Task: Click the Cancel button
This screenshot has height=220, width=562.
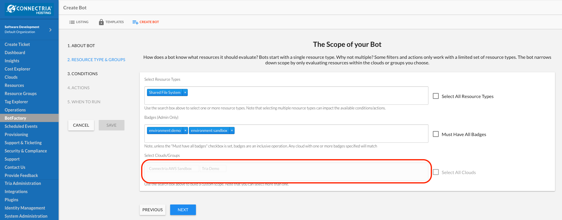Action: click(x=81, y=125)
